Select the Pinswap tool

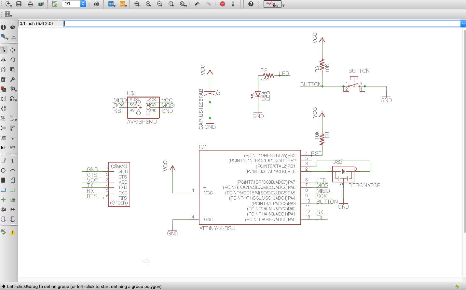(3, 99)
